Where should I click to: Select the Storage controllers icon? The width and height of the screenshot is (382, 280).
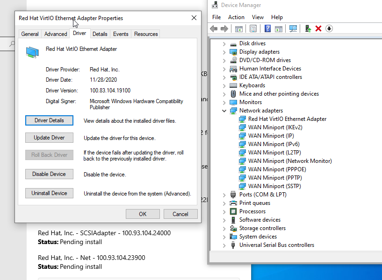[x=233, y=228]
